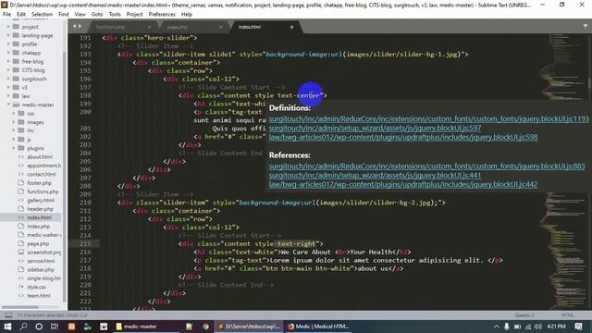Expand the landing-page folder arrow

click(8, 35)
